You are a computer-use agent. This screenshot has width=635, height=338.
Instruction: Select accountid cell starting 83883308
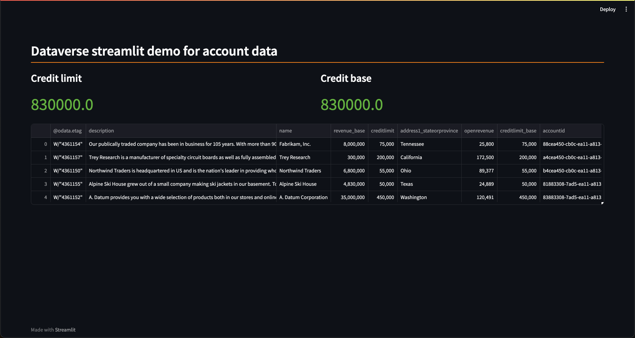pyautogui.click(x=571, y=198)
